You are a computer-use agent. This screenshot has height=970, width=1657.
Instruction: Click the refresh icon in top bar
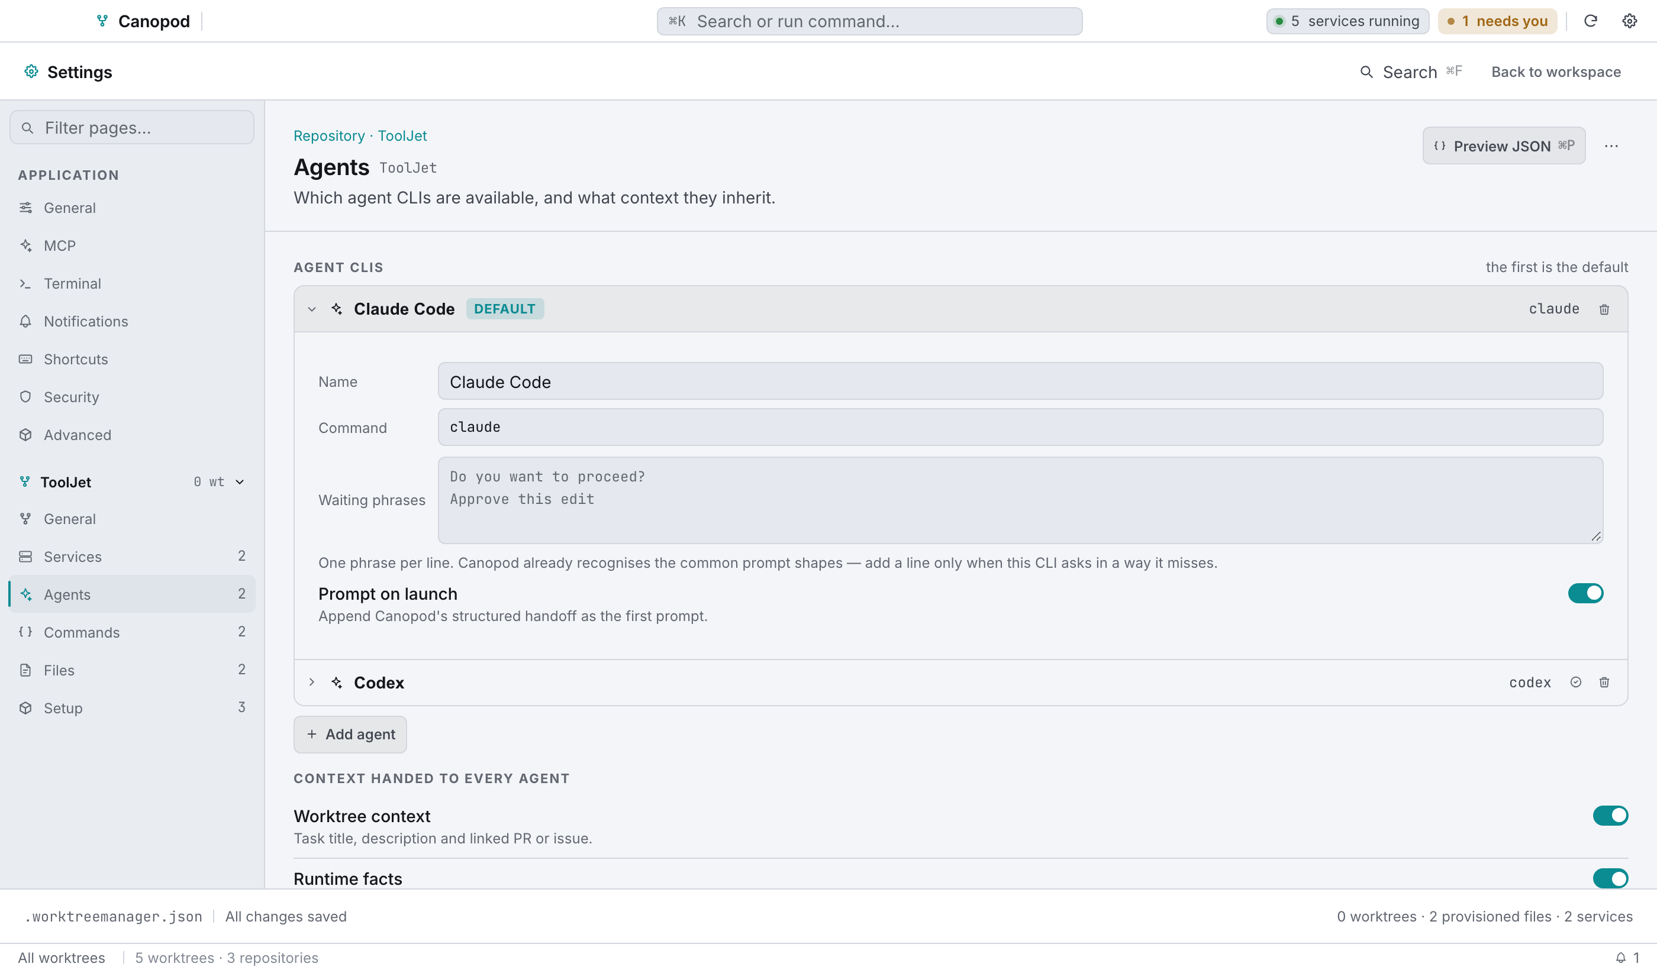(x=1590, y=21)
